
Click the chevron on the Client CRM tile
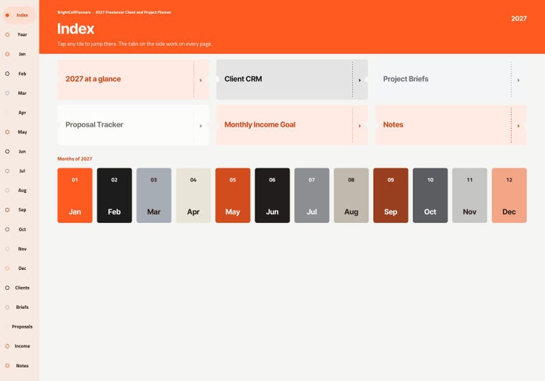[360, 80]
